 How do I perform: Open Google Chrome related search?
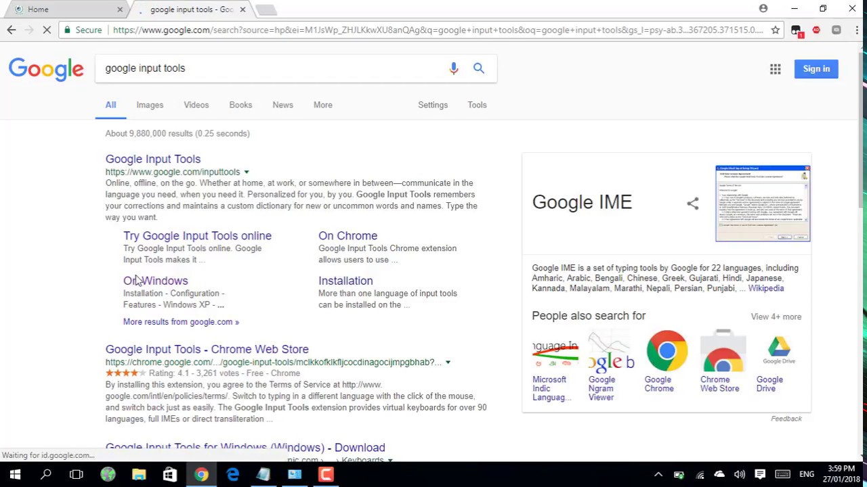[667, 362]
